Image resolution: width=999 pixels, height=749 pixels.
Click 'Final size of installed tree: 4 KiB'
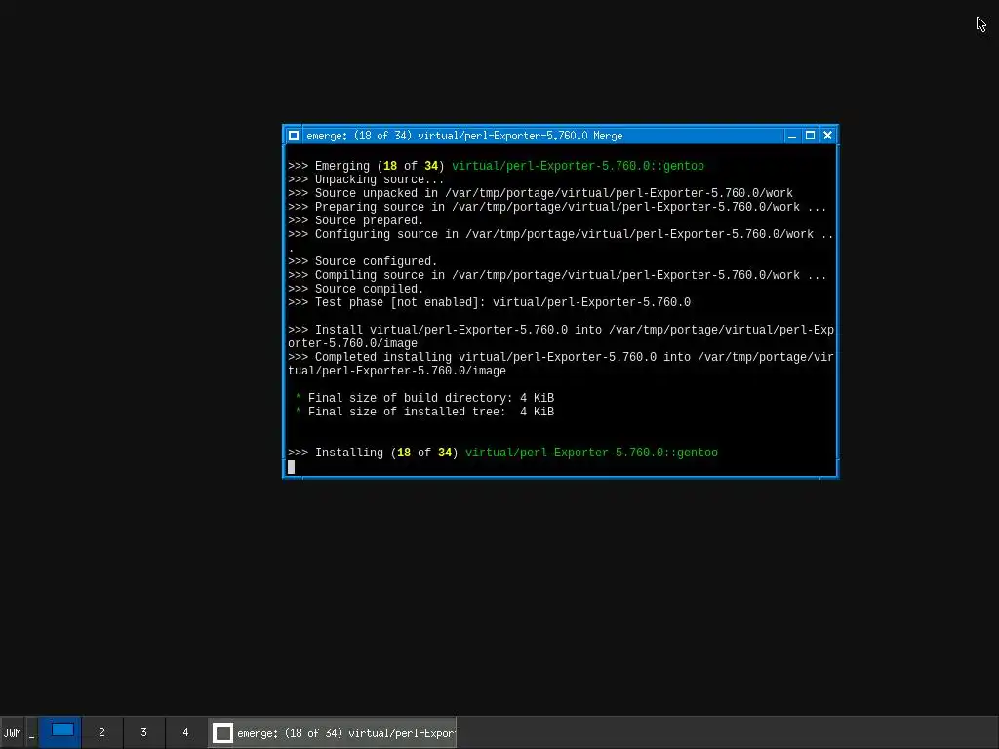tap(430, 412)
